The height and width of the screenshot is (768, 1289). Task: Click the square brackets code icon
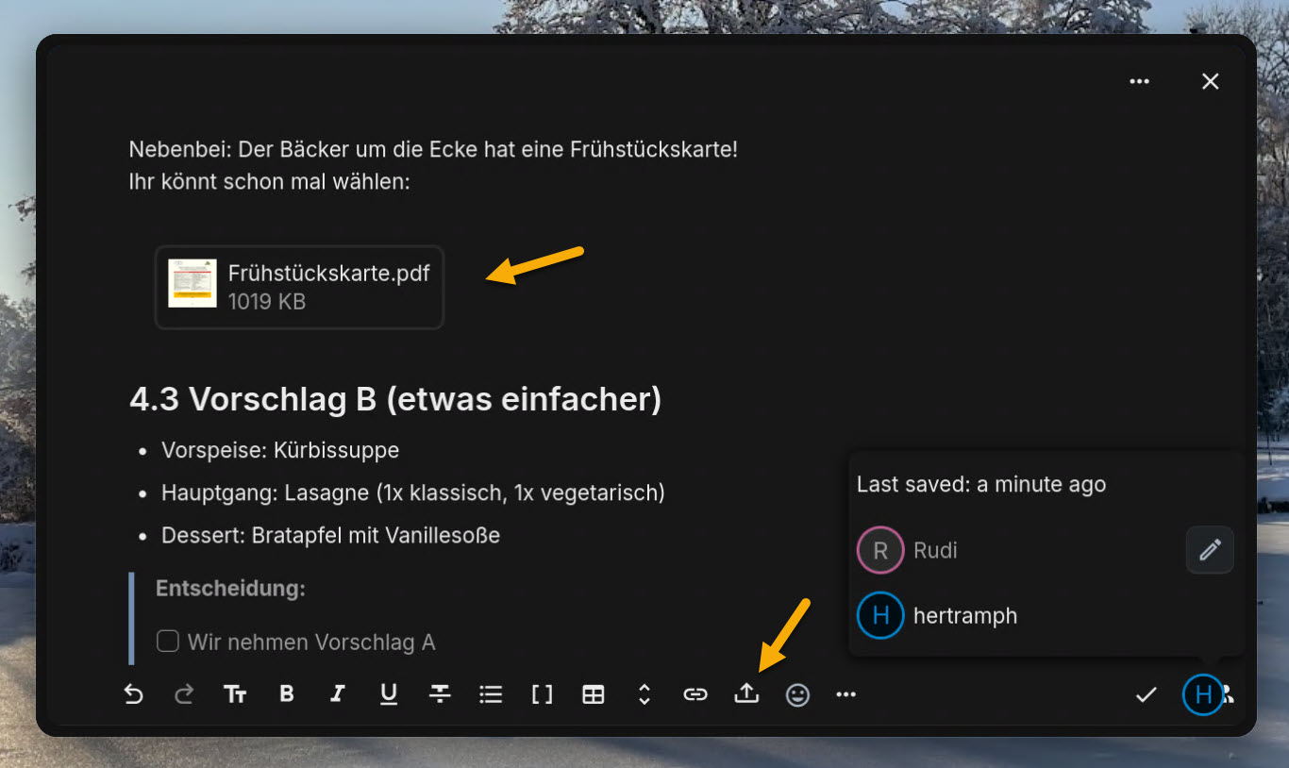click(x=542, y=695)
